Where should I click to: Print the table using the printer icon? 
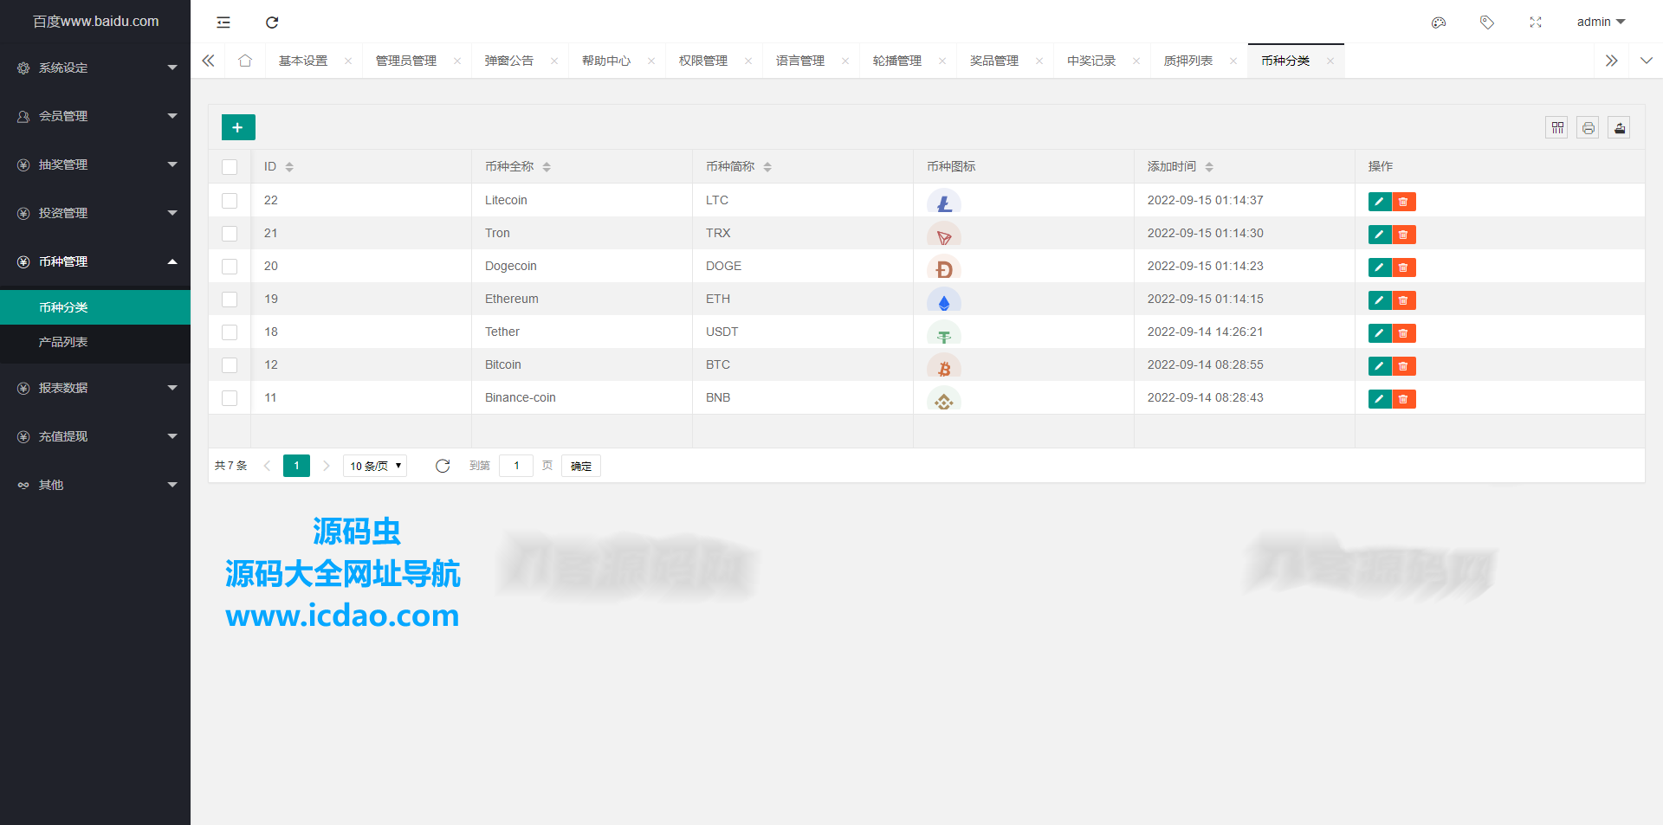pos(1589,127)
